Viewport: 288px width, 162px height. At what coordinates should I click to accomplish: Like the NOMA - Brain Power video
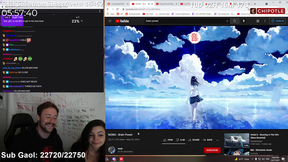coord(168,140)
